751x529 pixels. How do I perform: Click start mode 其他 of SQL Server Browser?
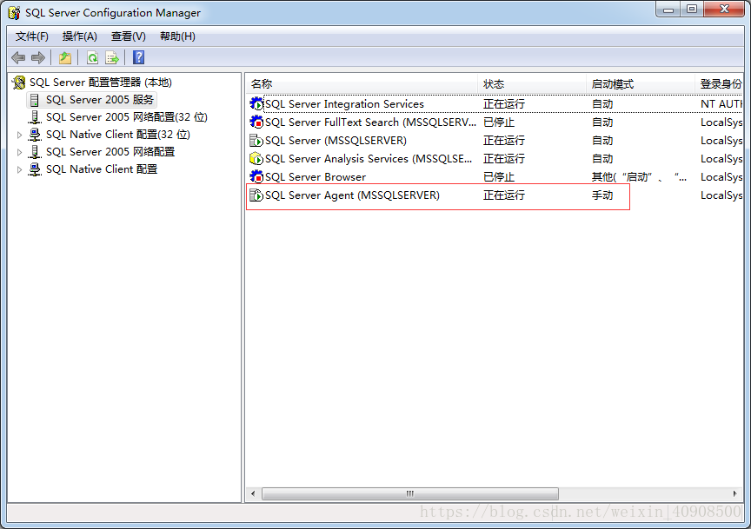(x=639, y=176)
